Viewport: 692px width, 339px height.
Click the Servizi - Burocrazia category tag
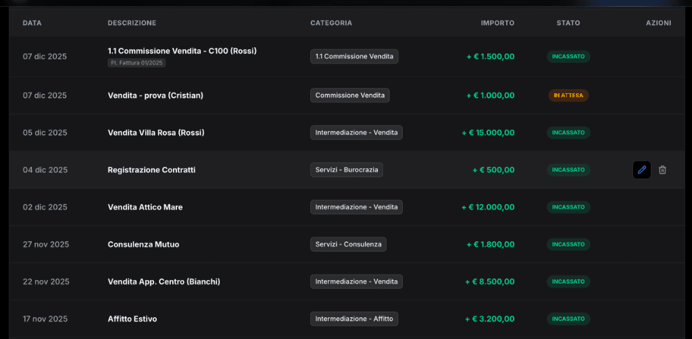click(x=347, y=170)
